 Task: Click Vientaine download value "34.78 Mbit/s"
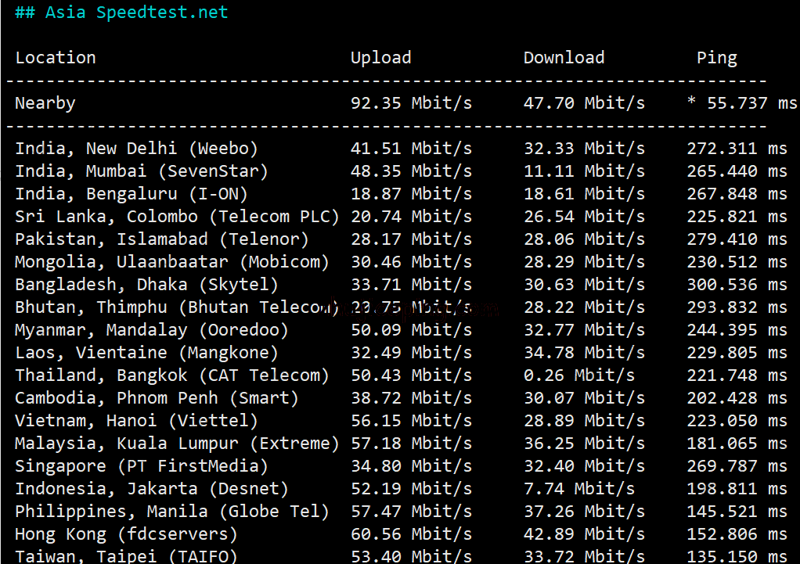584,353
